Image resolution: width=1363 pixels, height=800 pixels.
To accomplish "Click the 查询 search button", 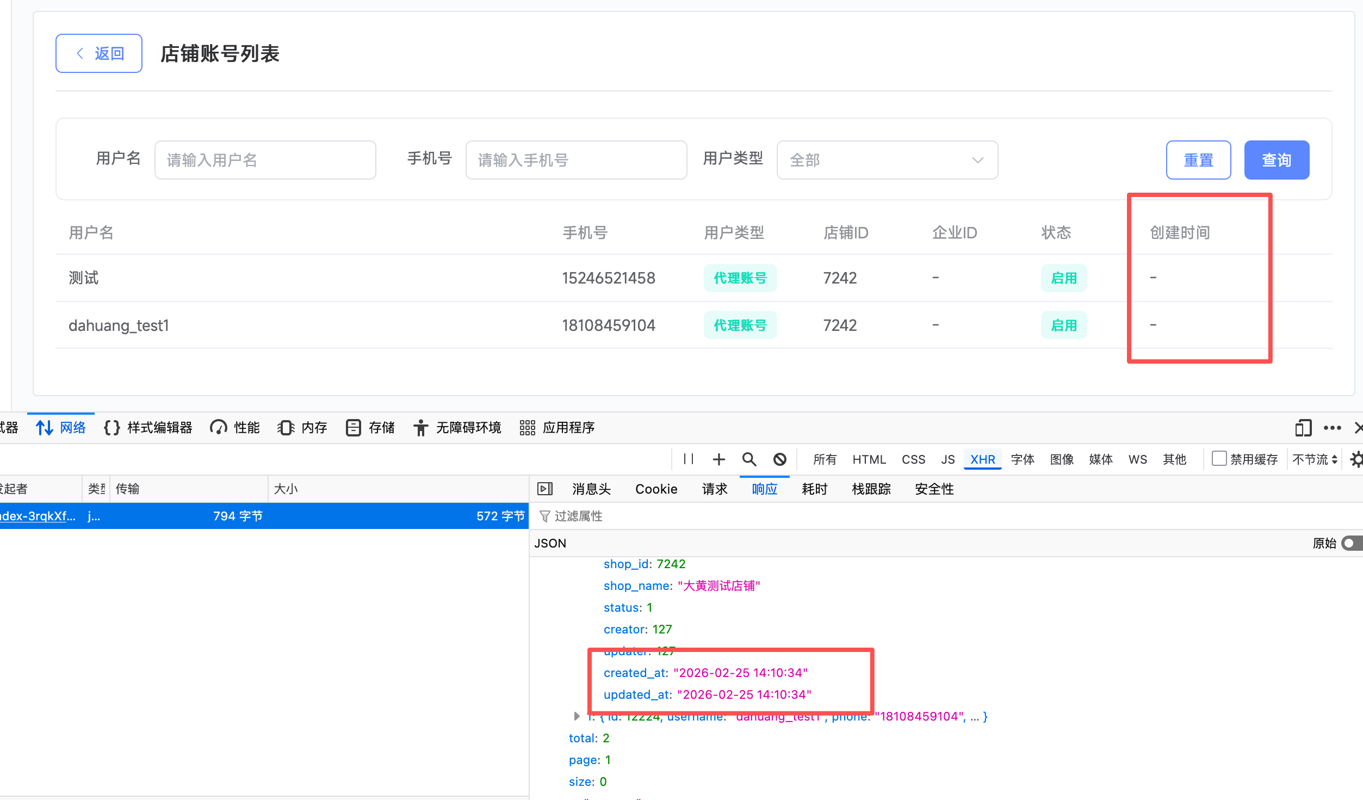I will (x=1276, y=160).
